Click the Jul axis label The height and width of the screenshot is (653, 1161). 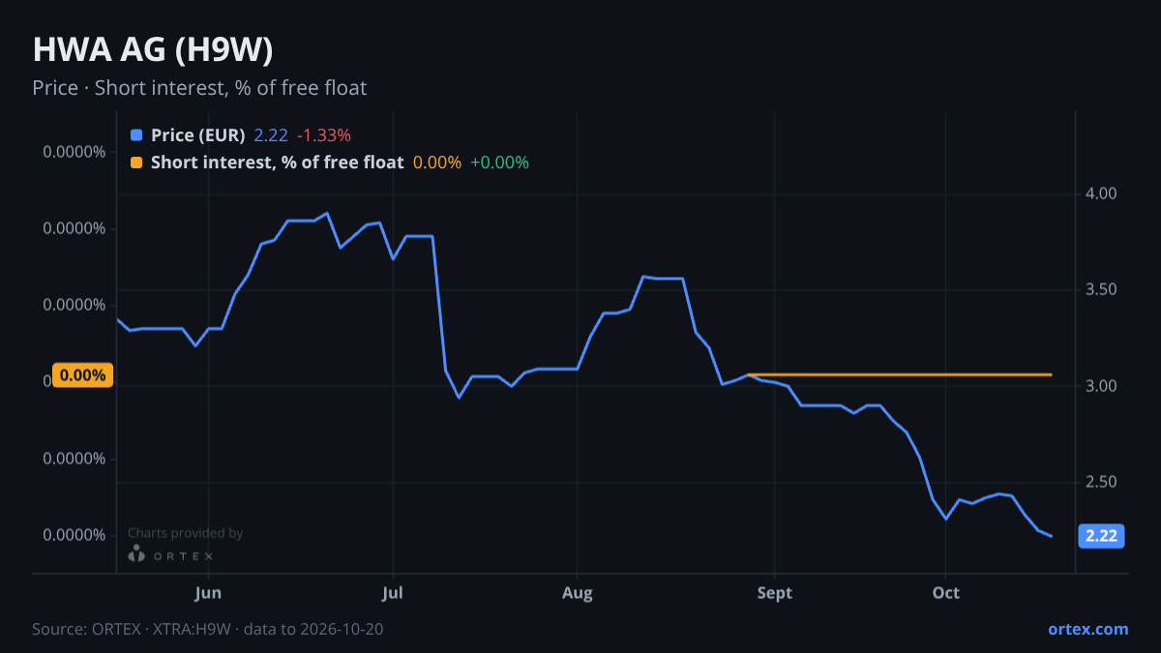(x=393, y=592)
